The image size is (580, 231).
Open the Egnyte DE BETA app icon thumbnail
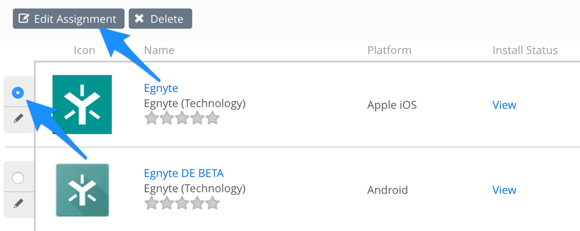(x=83, y=190)
